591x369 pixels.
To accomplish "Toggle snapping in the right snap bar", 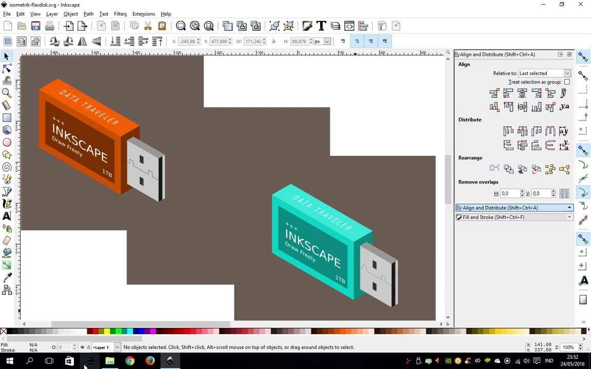I will point(583,57).
